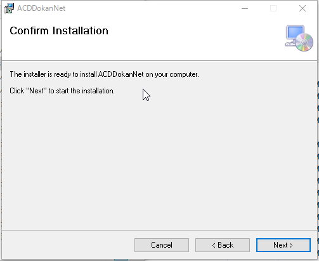Click the Next button to start installation

(283, 245)
